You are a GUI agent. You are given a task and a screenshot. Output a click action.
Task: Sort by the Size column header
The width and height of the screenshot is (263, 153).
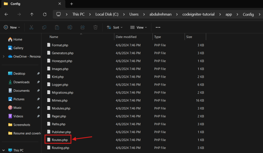pyautogui.click(x=189, y=37)
